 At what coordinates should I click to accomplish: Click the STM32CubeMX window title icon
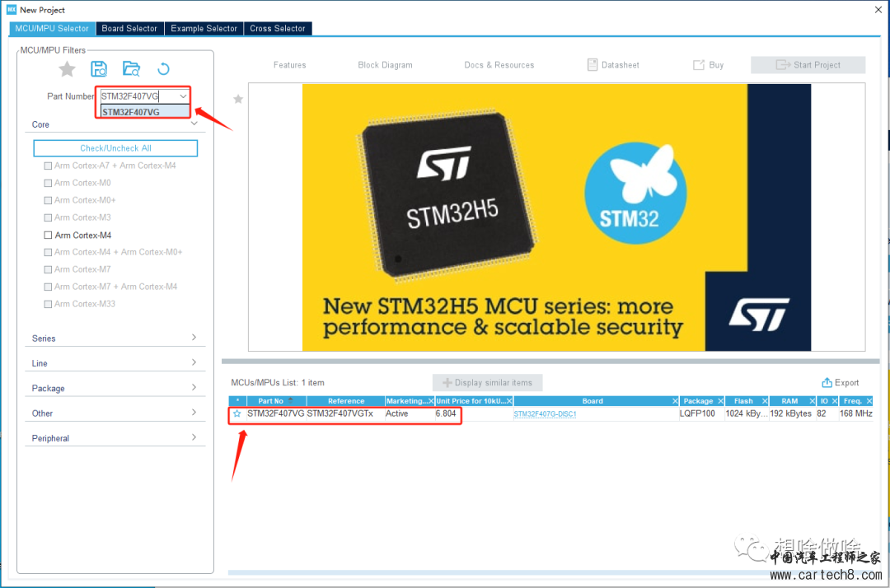point(12,10)
